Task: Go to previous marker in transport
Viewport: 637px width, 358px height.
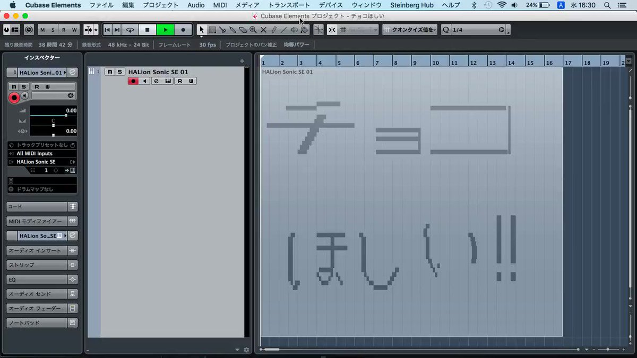Action: [x=107, y=30]
